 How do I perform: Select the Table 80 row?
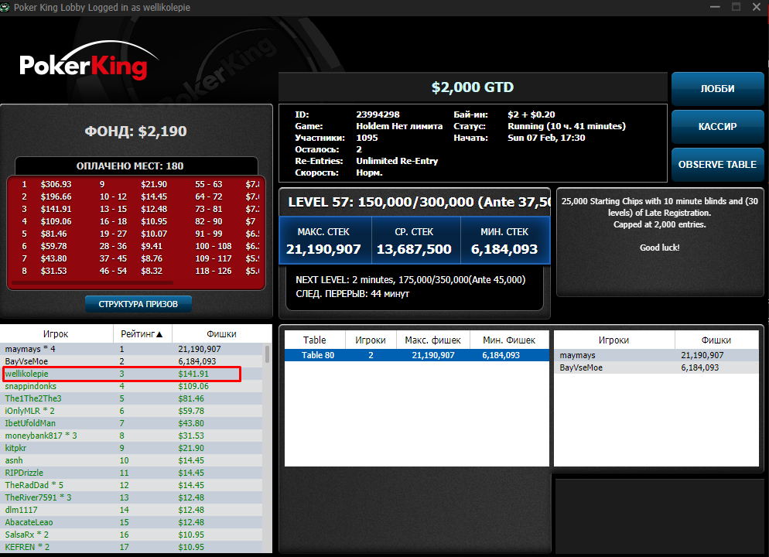point(417,355)
